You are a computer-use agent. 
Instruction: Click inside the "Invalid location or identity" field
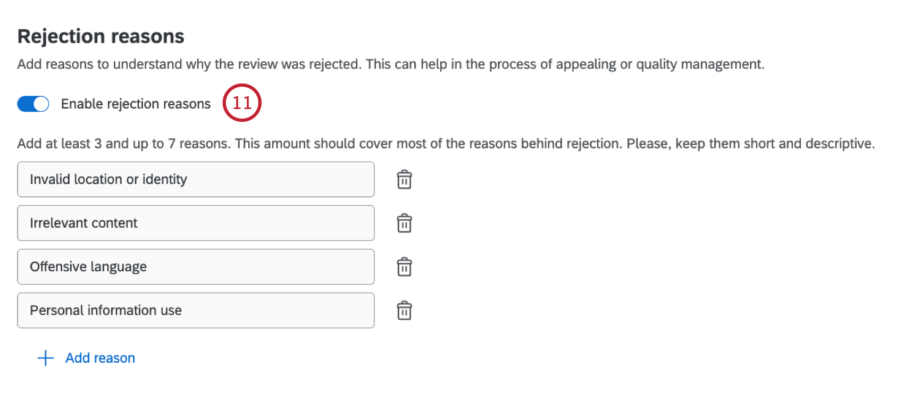click(x=196, y=180)
